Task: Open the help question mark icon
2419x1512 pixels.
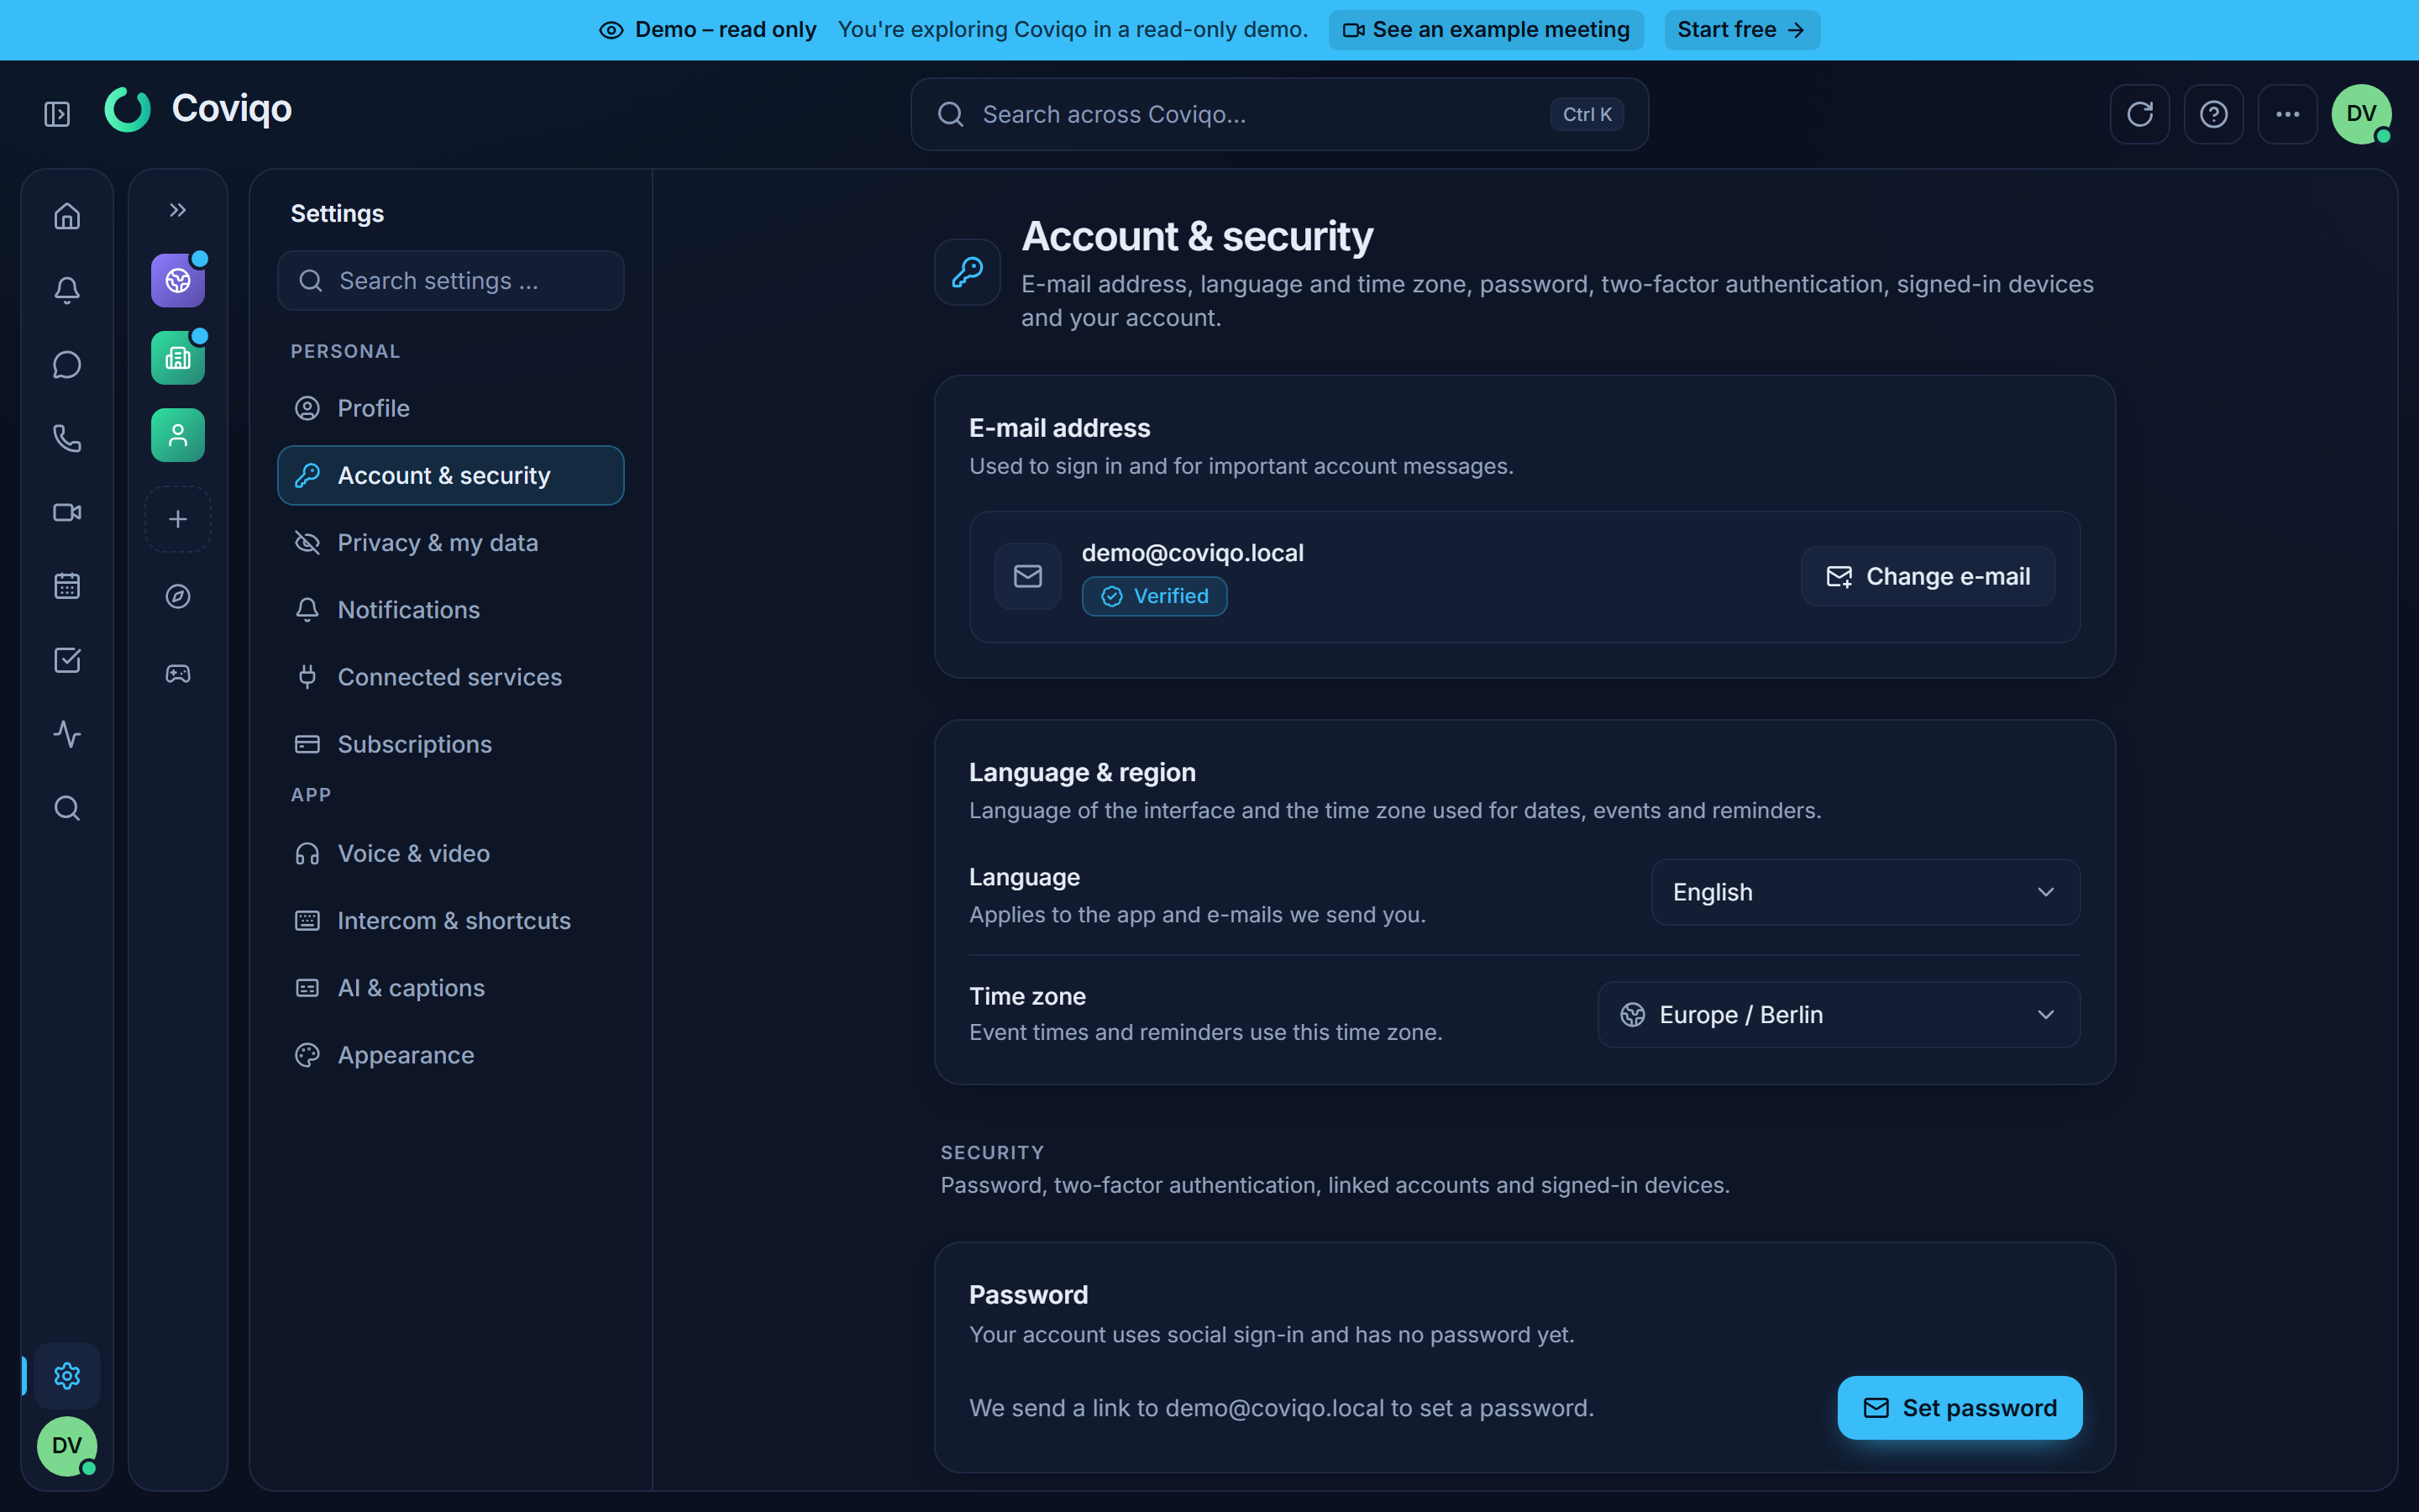Action: coord(2214,114)
